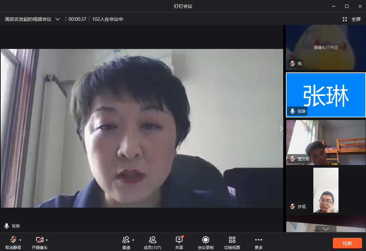Start 会议录制 meeting recording
The width and height of the screenshot is (366, 251).
[x=206, y=242]
